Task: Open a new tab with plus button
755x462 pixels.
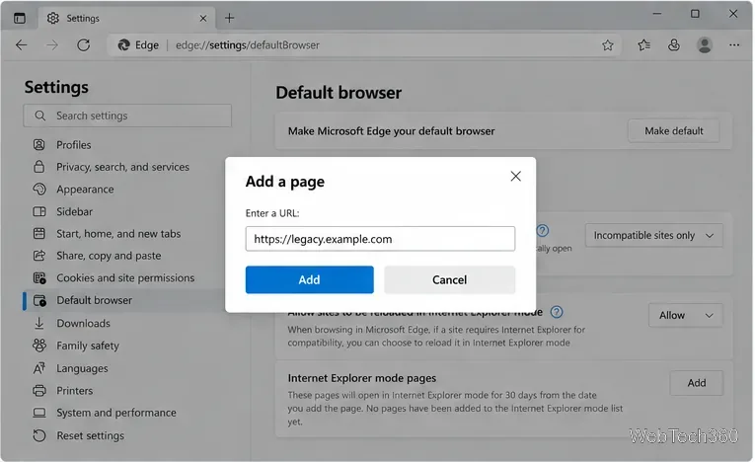Action: [230, 19]
